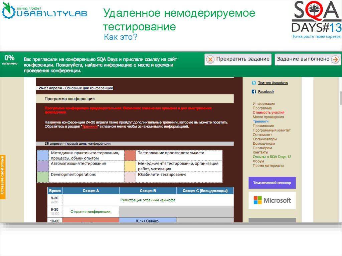The height and width of the screenshot is (256, 342).
Task: Open the Докладчикам menu item
Action: click(x=264, y=144)
